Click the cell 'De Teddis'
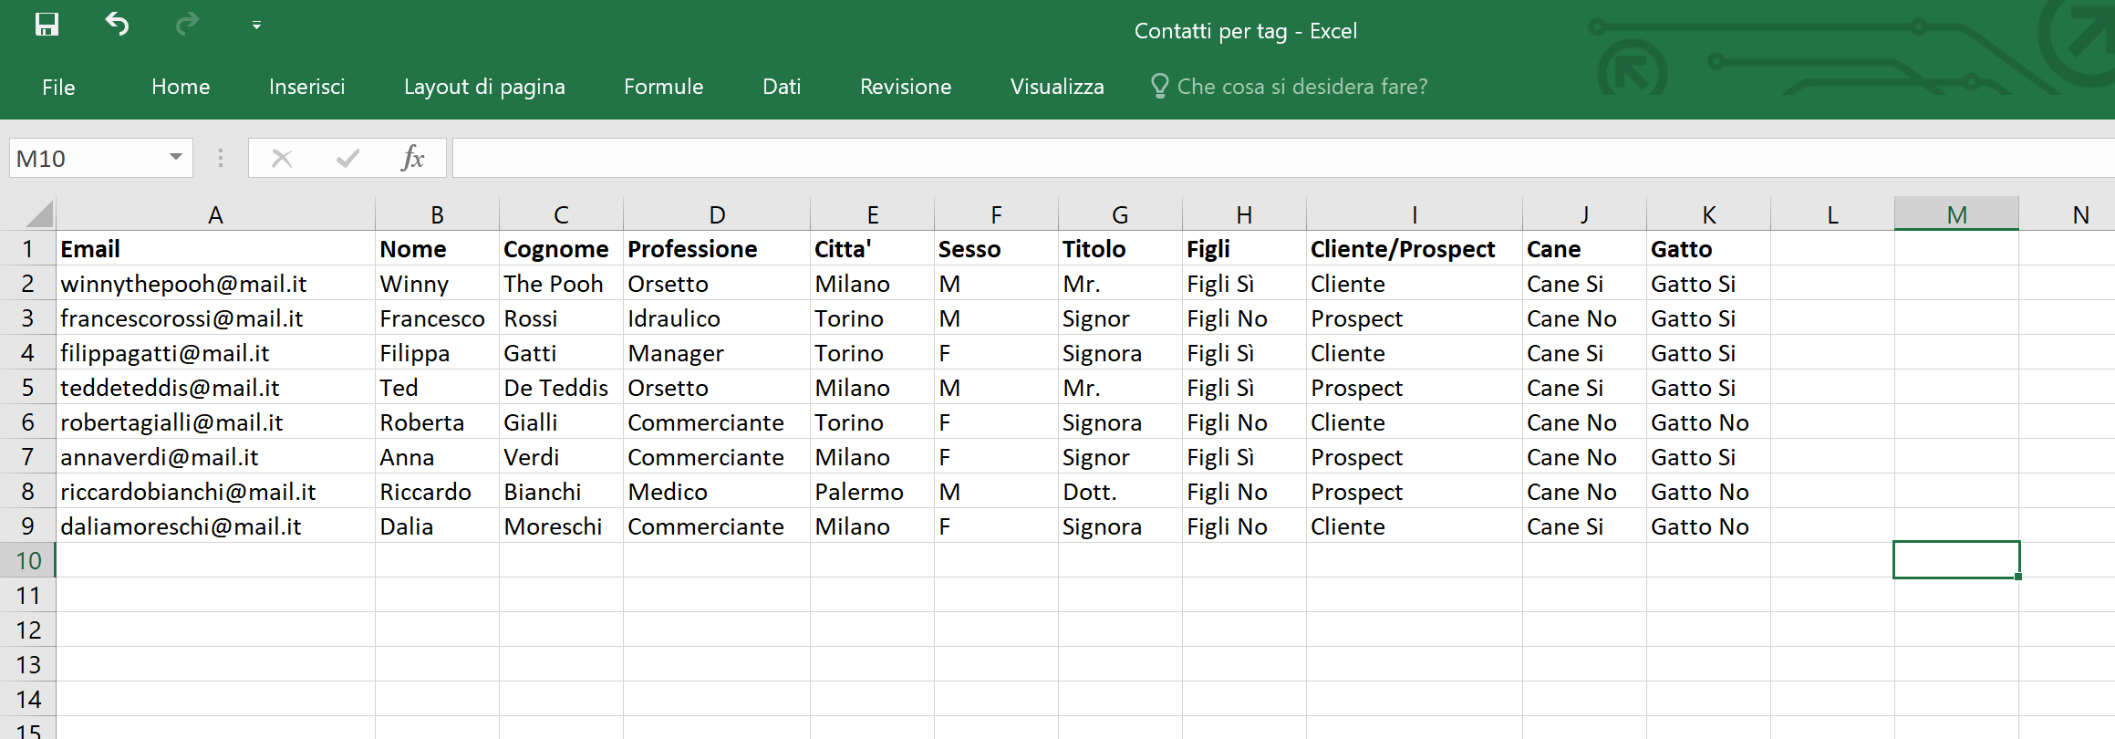Viewport: 2115px width, 739px height. coord(561,388)
